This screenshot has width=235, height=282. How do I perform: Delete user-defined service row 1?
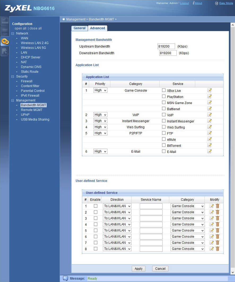217,206
